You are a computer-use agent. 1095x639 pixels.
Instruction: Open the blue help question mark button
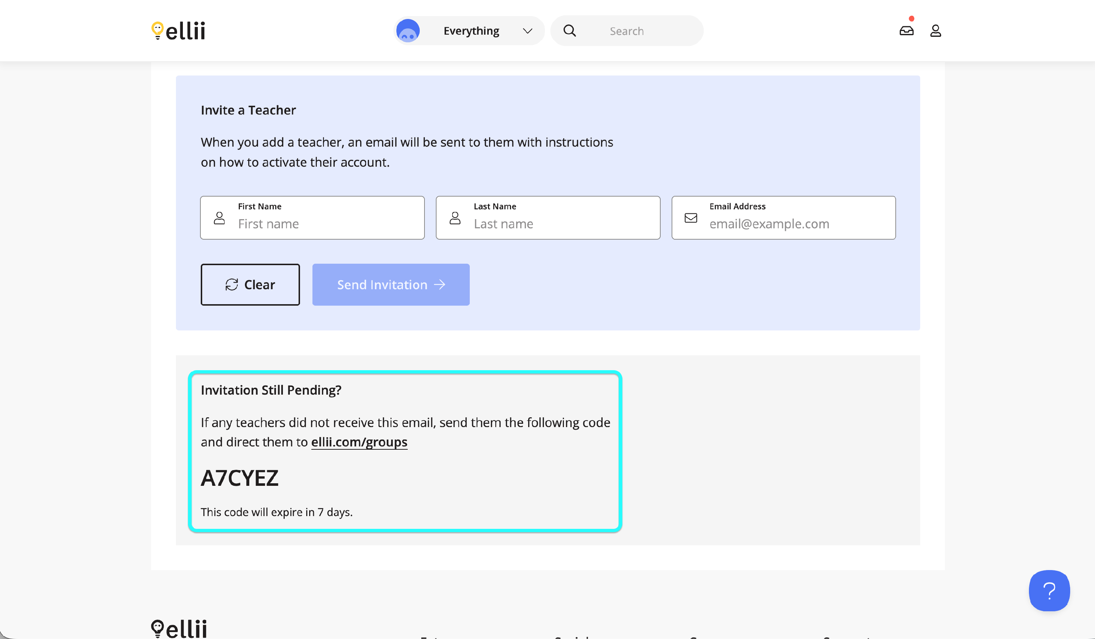pos(1049,590)
